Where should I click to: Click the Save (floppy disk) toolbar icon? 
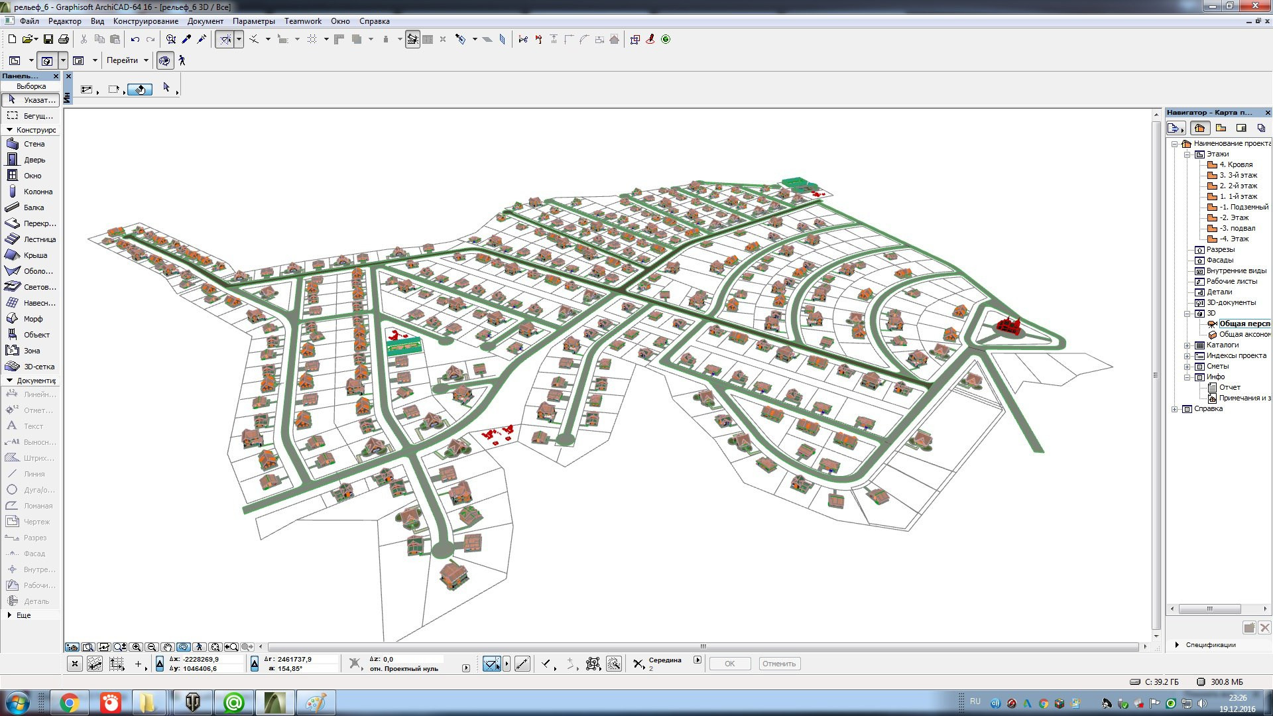[48, 40]
